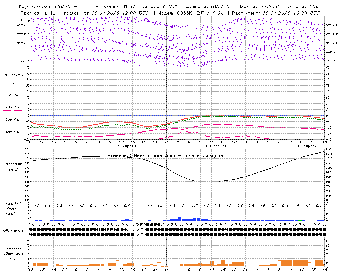Click the 0.4 precipitation value
Image resolution: width=340 pixels, height=272 pixels.
pyautogui.click(x=240, y=206)
